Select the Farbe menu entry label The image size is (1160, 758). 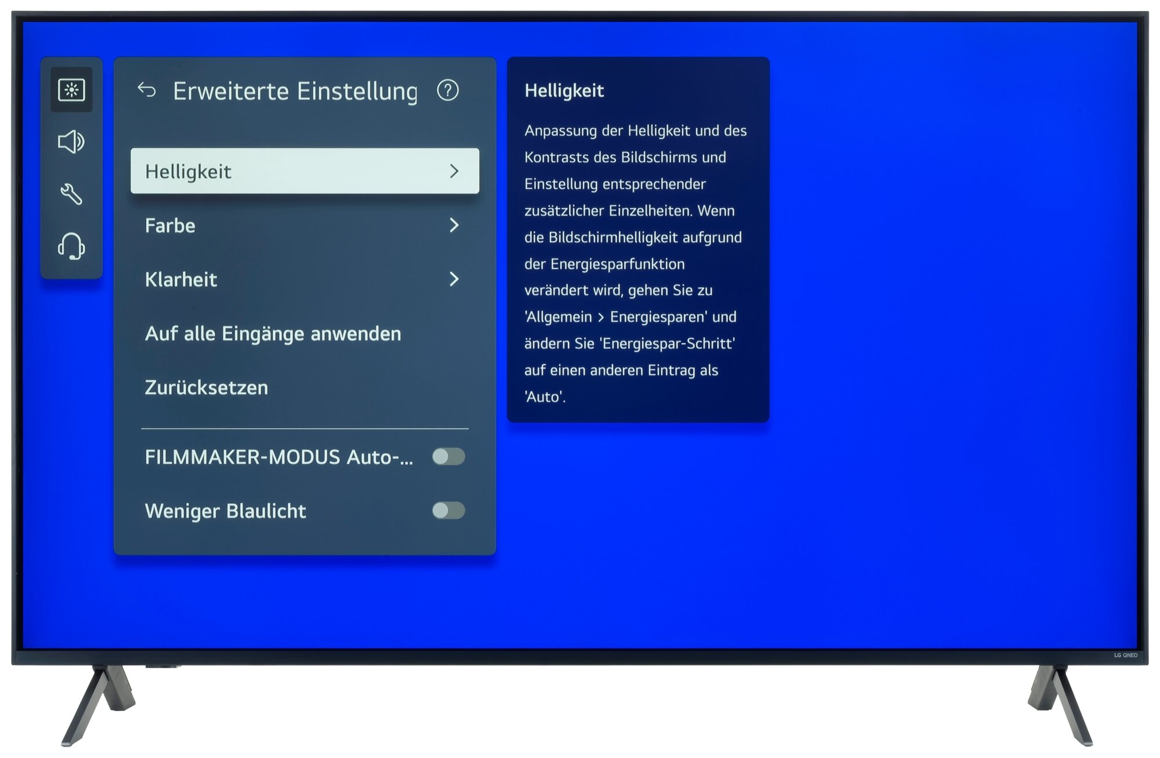click(170, 225)
